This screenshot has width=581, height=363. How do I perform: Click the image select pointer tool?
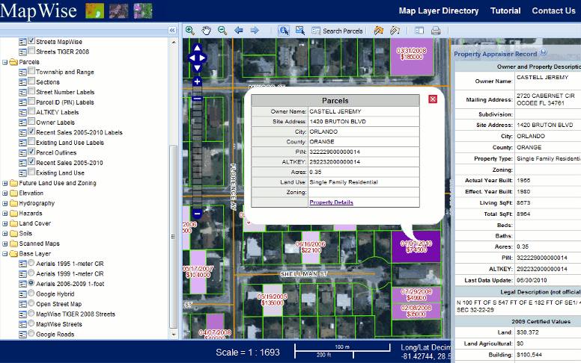click(300, 31)
